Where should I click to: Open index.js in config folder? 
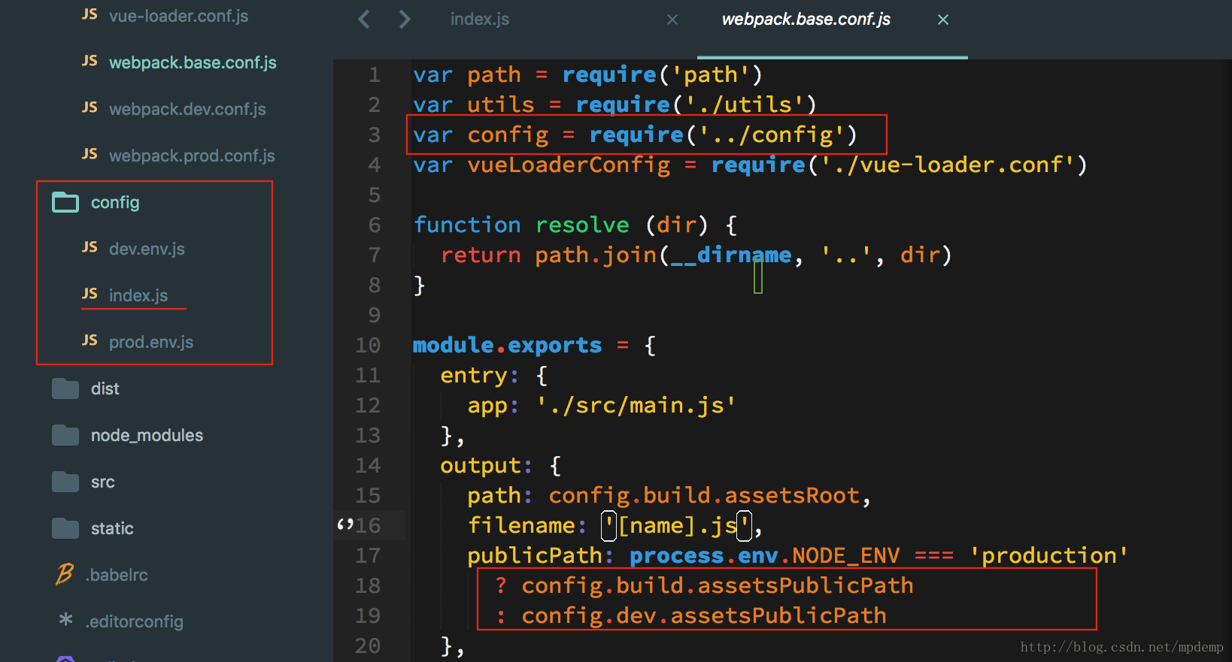pos(138,295)
